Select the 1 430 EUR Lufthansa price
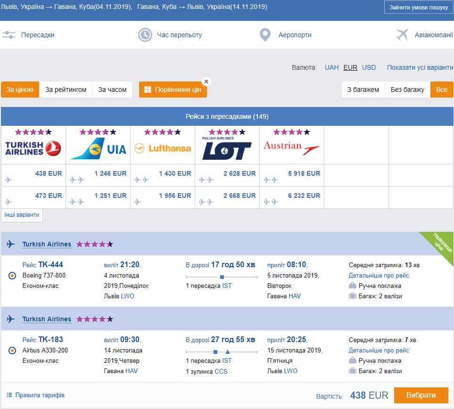 coord(175,173)
